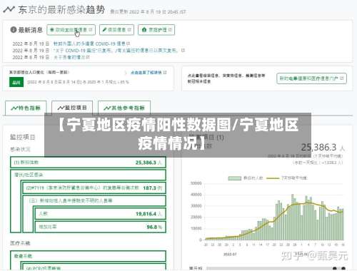Click the (三) contact-unknown positives row

pos(94,200)
